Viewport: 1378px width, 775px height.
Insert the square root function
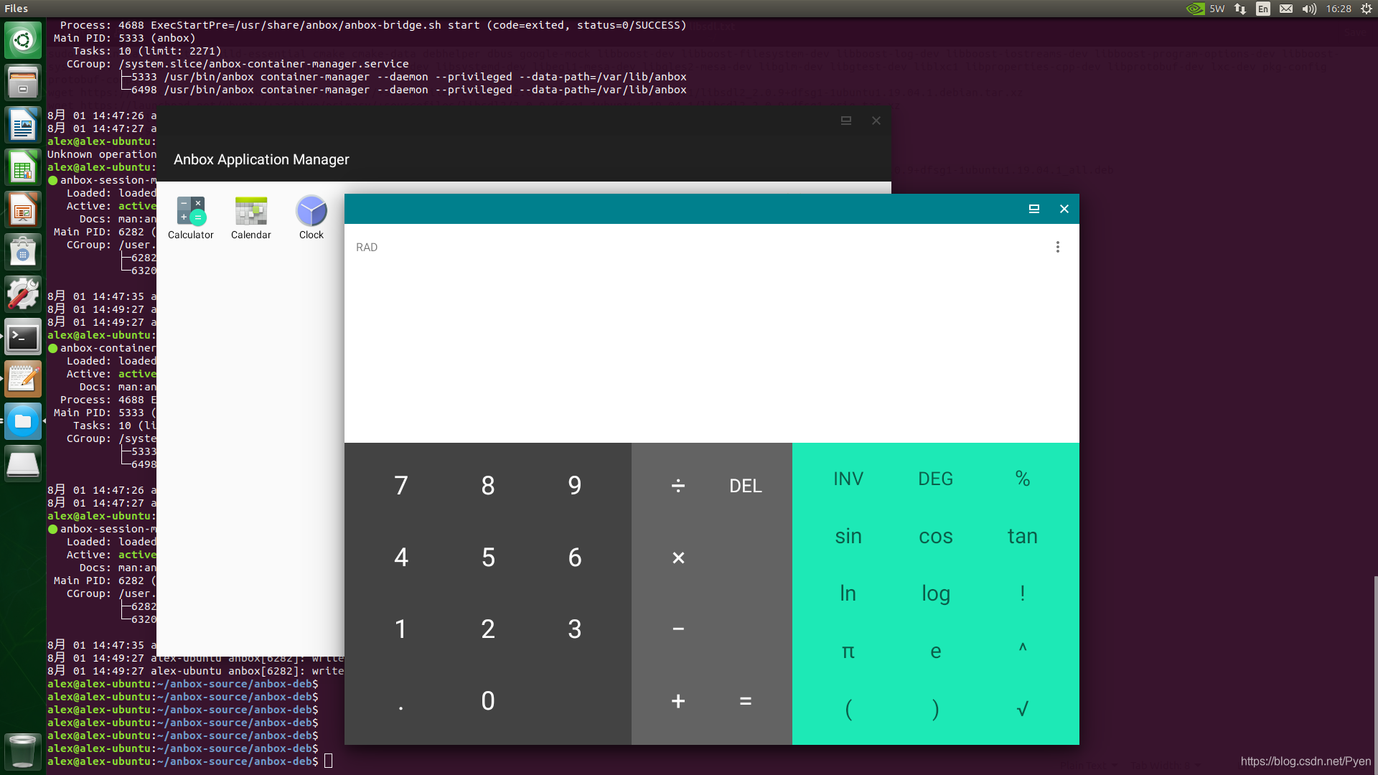coord(1023,708)
